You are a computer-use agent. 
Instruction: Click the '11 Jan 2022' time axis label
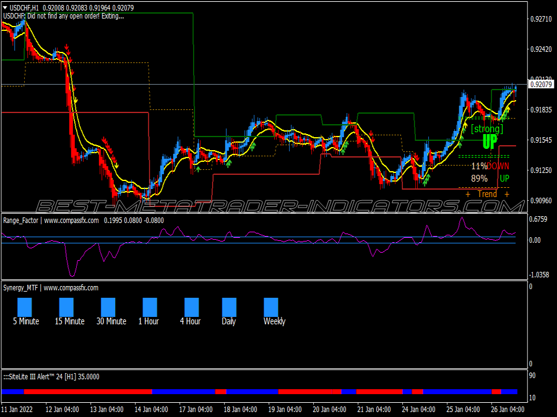17,410
